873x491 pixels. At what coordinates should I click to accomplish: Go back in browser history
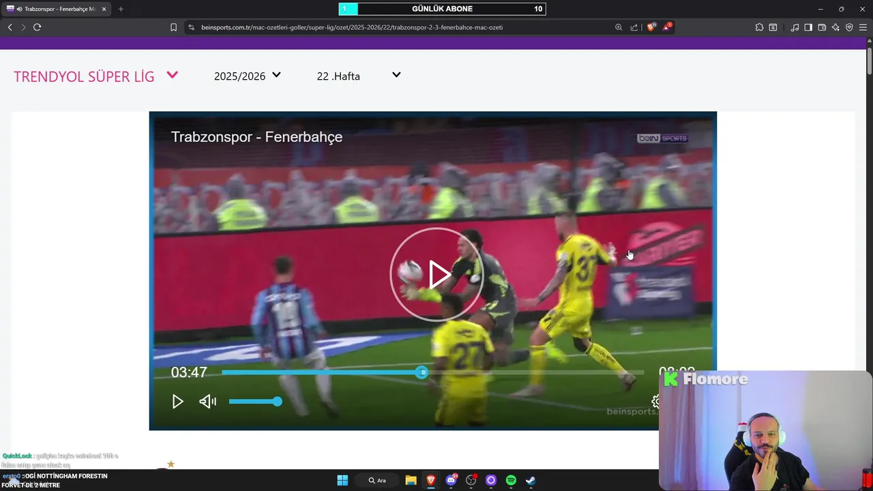tap(10, 27)
